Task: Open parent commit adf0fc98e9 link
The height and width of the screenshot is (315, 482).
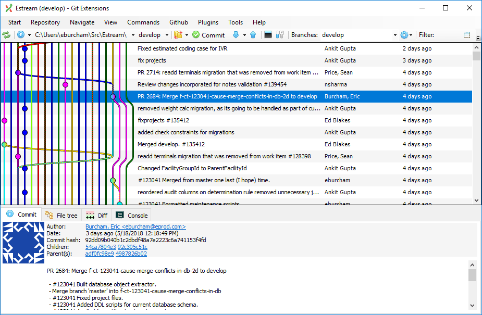Action: click(x=99, y=254)
